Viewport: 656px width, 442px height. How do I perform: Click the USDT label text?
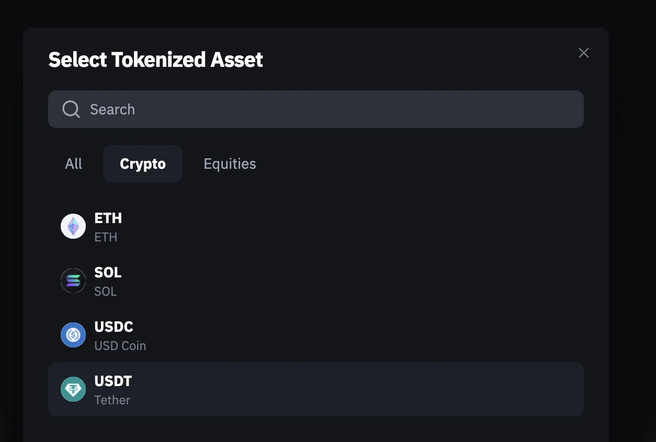pyautogui.click(x=113, y=381)
